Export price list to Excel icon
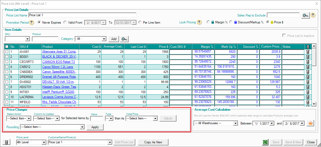This screenshot has width=321, height=147. click(265, 142)
